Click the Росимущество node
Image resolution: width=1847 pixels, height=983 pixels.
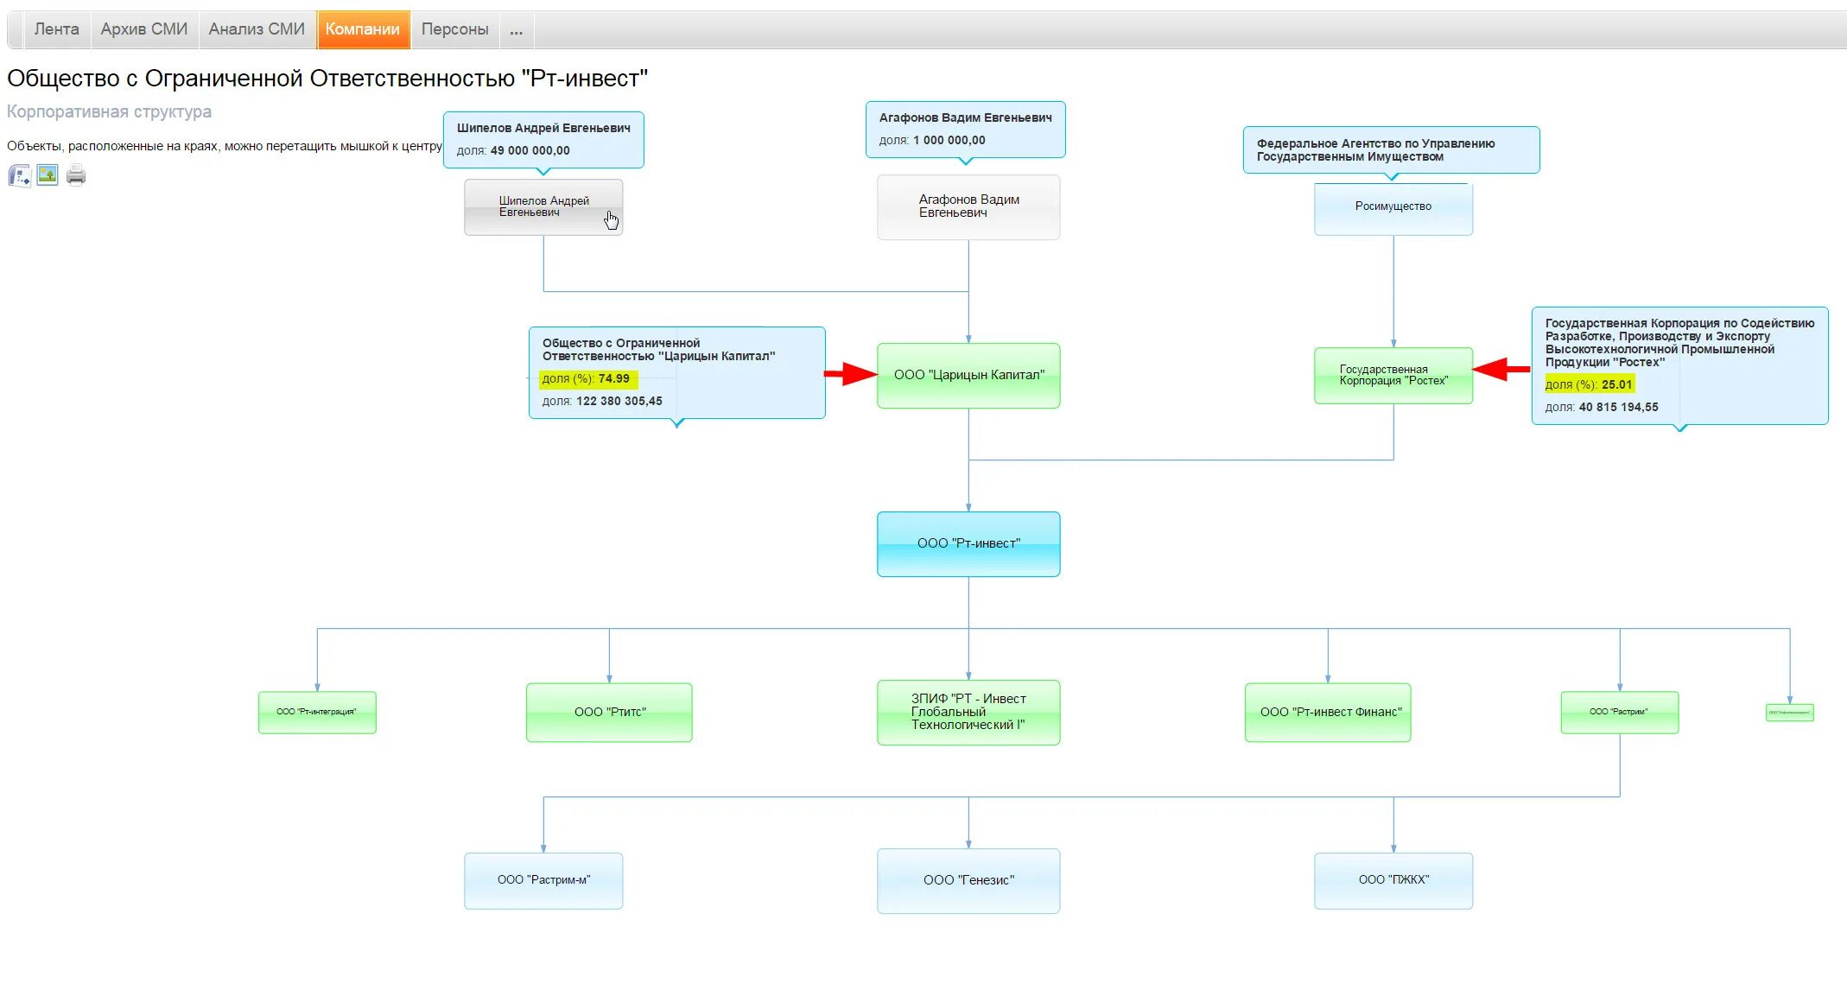(x=1393, y=207)
